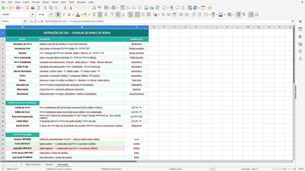Image resolution: width=305 pixels, height=171 pixels.
Task: Toggle Wrap Text
Action: 131,15
